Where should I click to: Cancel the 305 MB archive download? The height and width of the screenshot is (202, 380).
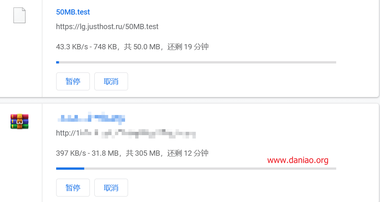point(111,188)
